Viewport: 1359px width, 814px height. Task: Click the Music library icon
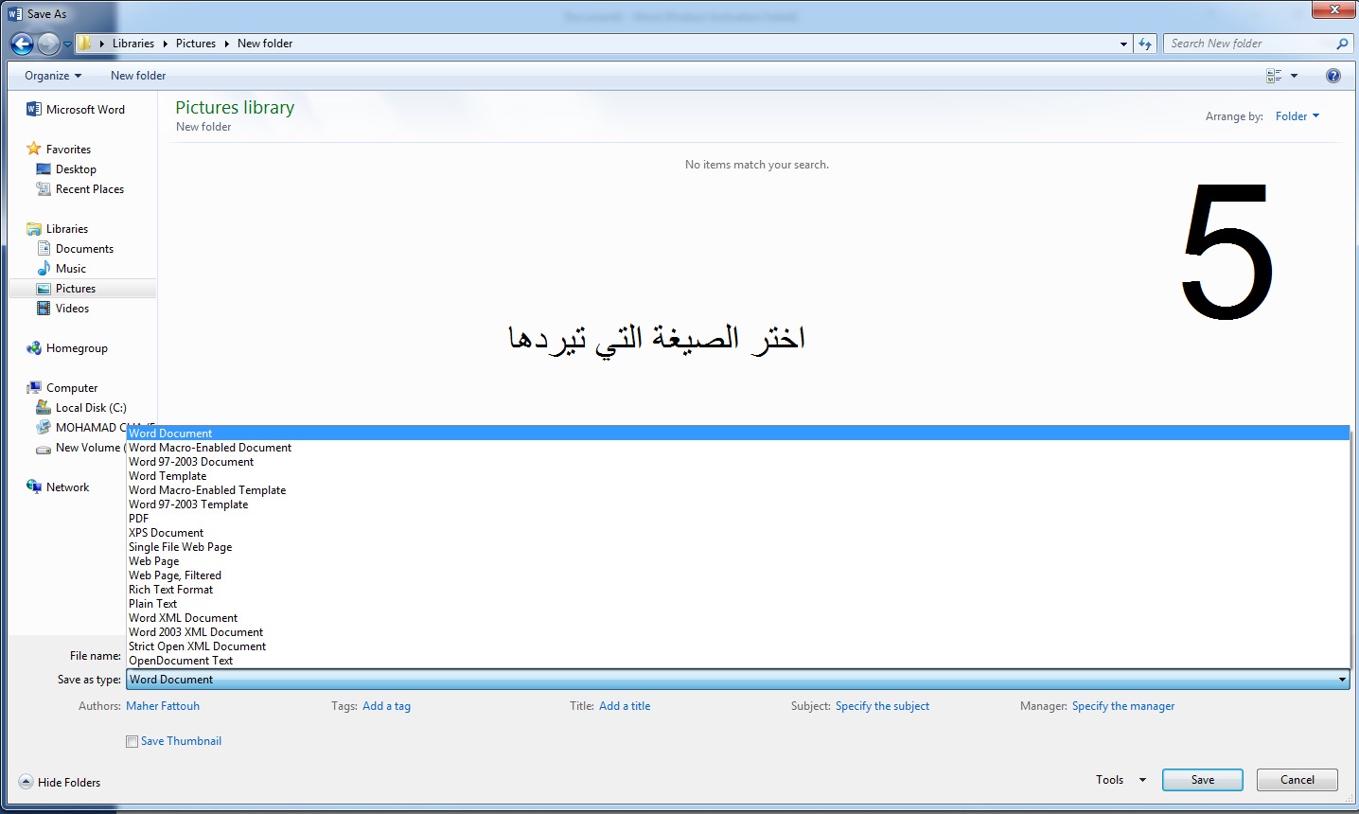click(x=44, y=268)
